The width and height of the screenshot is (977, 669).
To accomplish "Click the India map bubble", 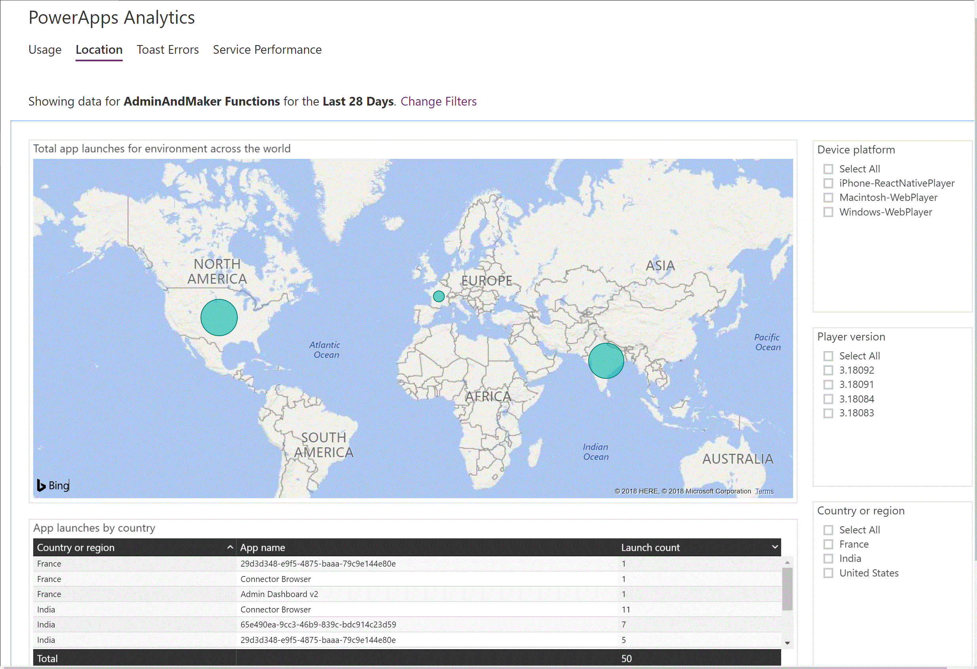I will (x=606, y=361).
